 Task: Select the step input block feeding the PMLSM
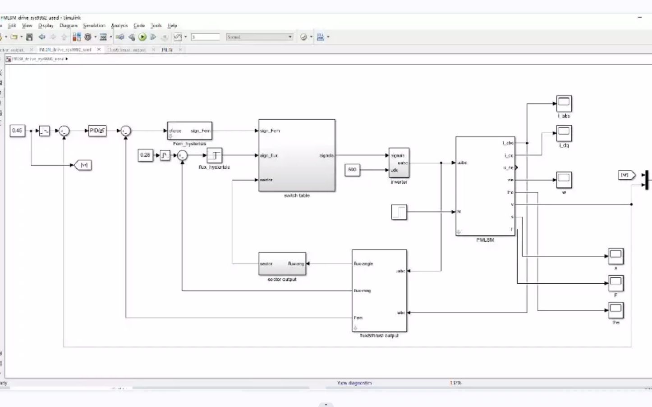click(x=399, y=212)
